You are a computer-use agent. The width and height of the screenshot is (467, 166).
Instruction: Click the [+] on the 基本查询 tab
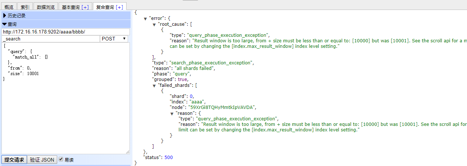click(85, 7)
